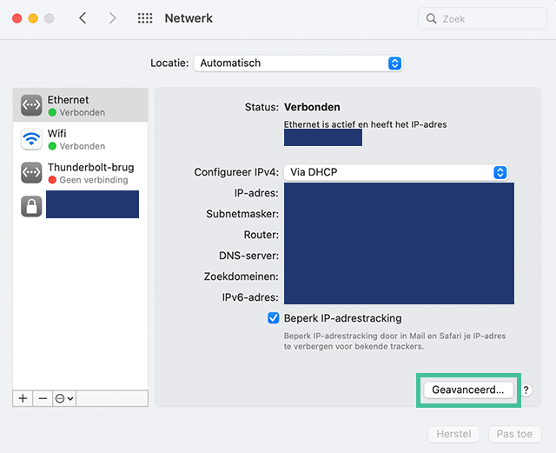Select Wifi in the services list
Image resolution: width=556 pixels, height=453 pixels.
[x=81, y=139]
